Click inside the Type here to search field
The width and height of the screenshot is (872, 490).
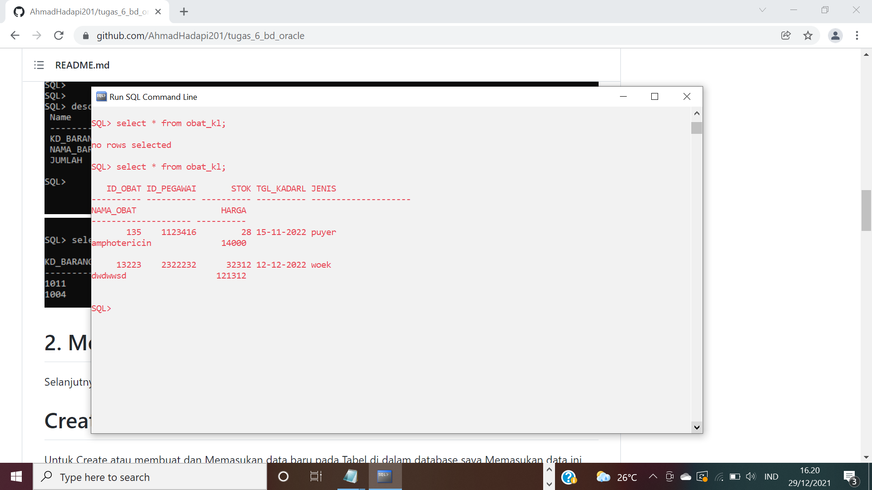[150, 477]
